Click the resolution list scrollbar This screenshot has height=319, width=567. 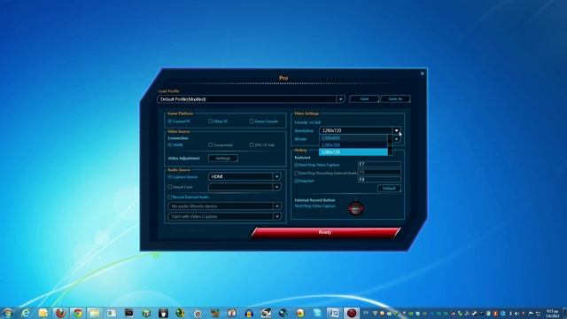click(390, 145)
